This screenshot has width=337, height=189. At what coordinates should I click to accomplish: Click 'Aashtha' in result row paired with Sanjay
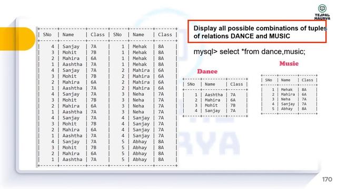pyautogui.click(x=72, y=135)
